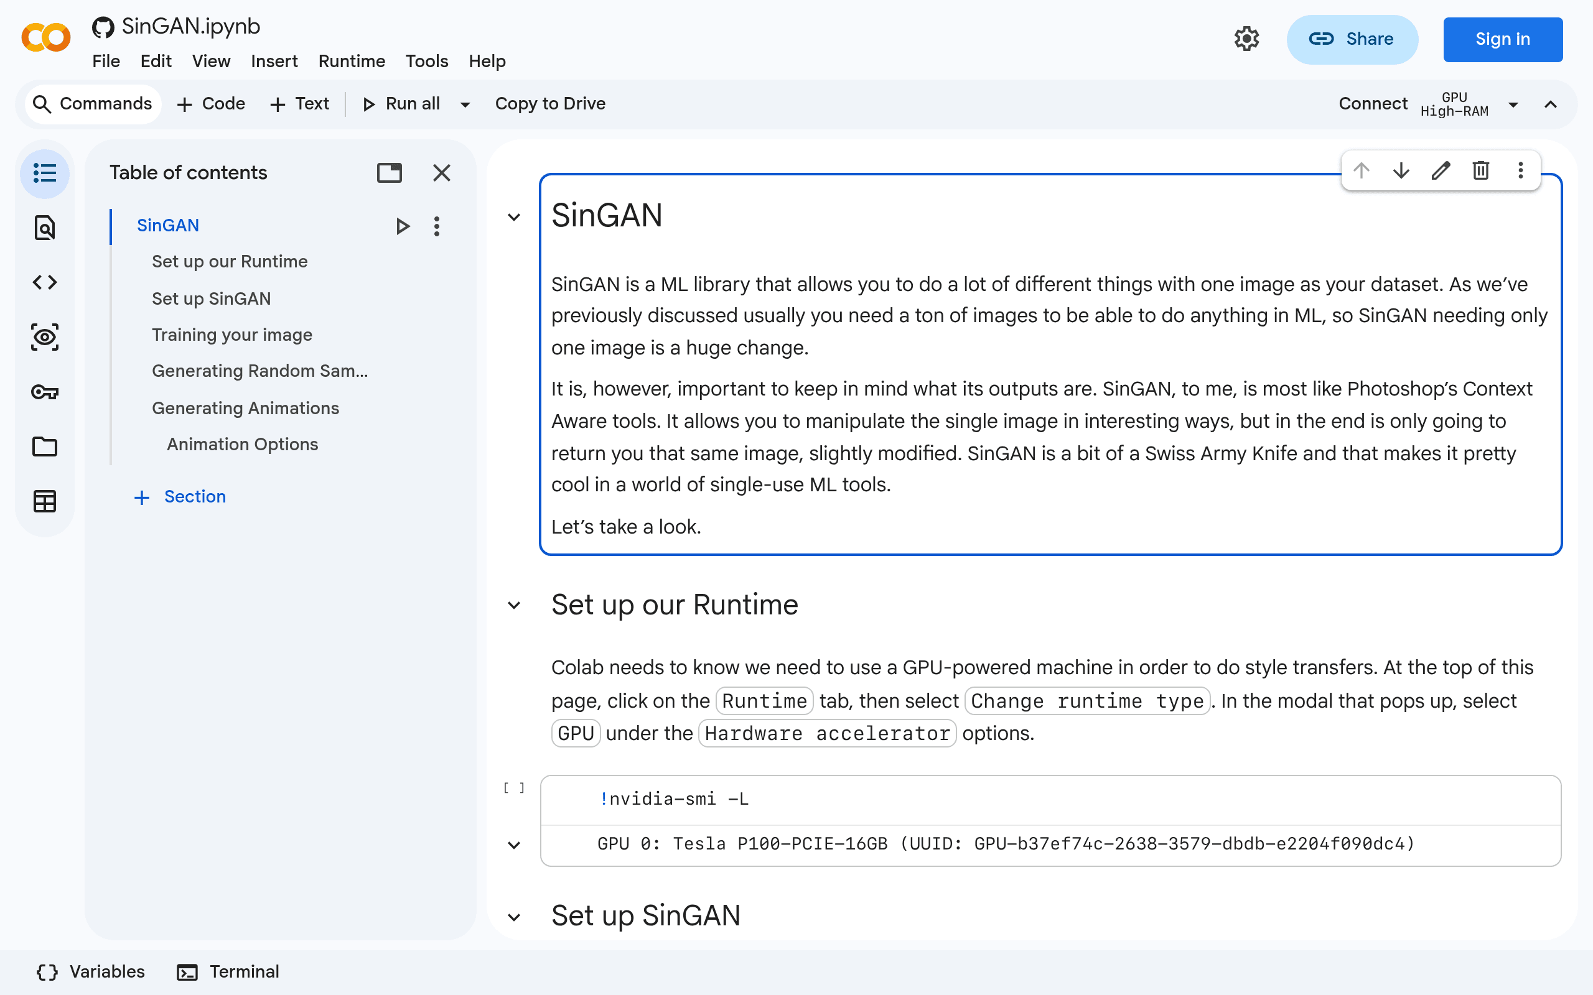
Task: Open the Edit menu
Action: point(156,61)
